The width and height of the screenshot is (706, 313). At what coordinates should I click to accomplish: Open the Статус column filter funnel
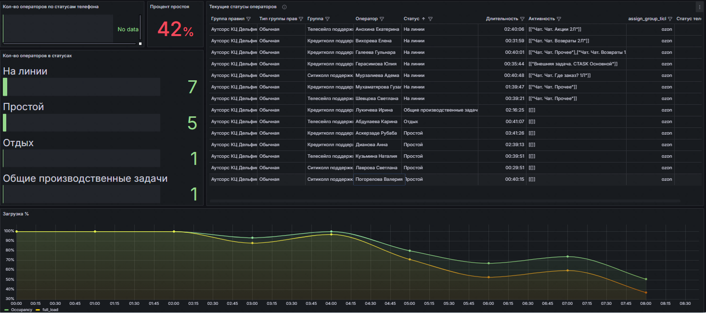[430, 19]
